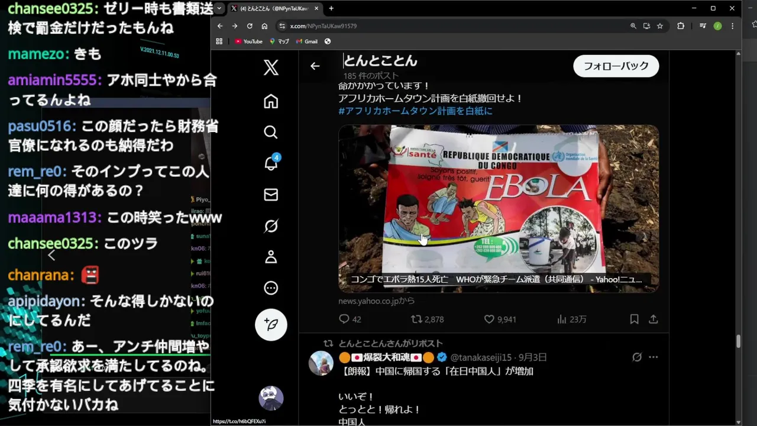Go to the X Home feed icon
757x426 pixels.
[x=271, y=101]
